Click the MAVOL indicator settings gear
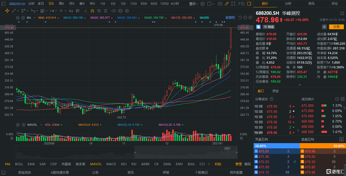The image size is (346, 176). click(18, 125)
